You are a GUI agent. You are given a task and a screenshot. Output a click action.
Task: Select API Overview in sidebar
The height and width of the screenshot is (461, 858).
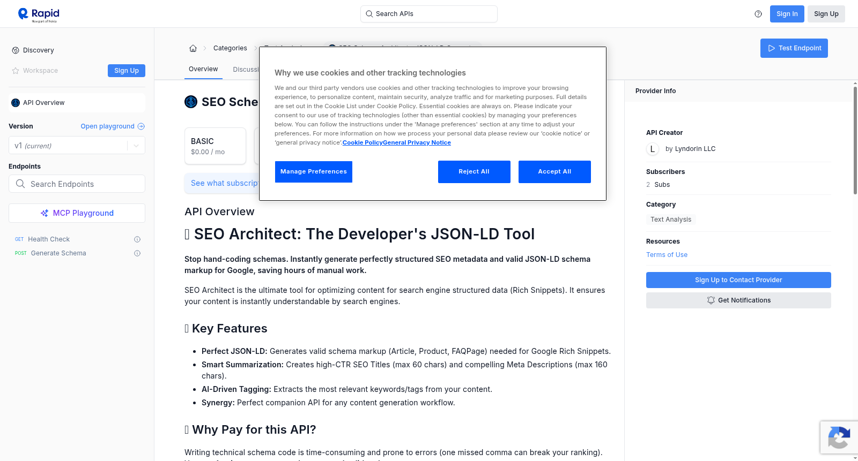[77, 103]
